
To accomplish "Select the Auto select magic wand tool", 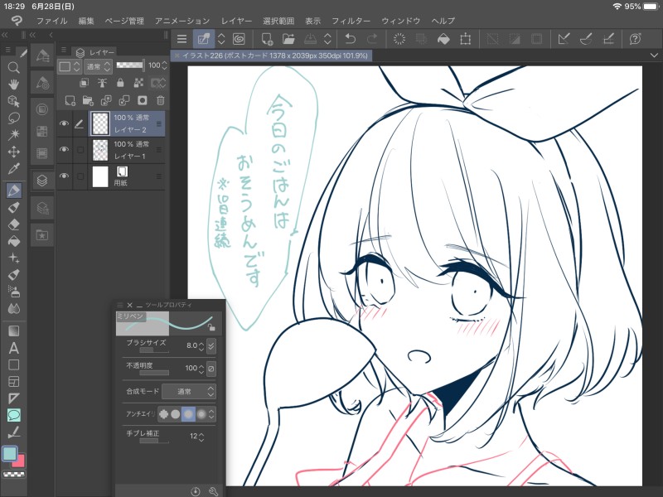I will (x=13, y=135).
